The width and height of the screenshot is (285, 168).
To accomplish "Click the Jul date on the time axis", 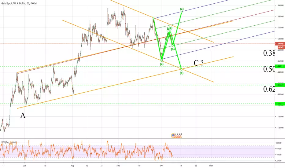I will 24,166.
